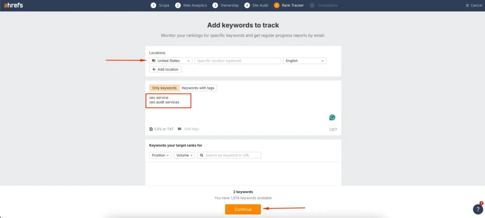This screenshot has width=485, height=218.
Task: Click the orange Continue button
Action: pos(243,210)
